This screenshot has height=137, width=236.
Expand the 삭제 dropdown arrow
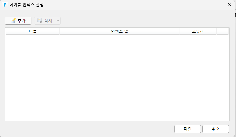pos(58,21)
